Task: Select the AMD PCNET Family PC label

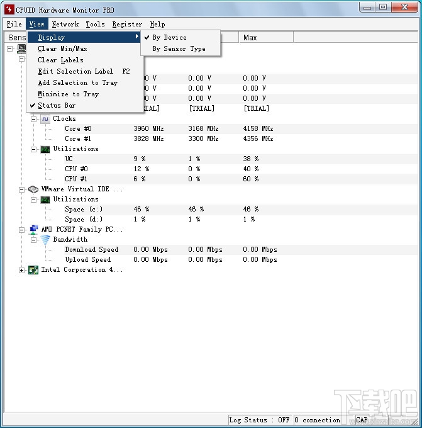Action: coord(82,230)
